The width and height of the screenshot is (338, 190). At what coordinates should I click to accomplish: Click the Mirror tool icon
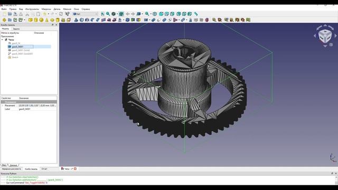pyautogui.click(x=87, y=20)
